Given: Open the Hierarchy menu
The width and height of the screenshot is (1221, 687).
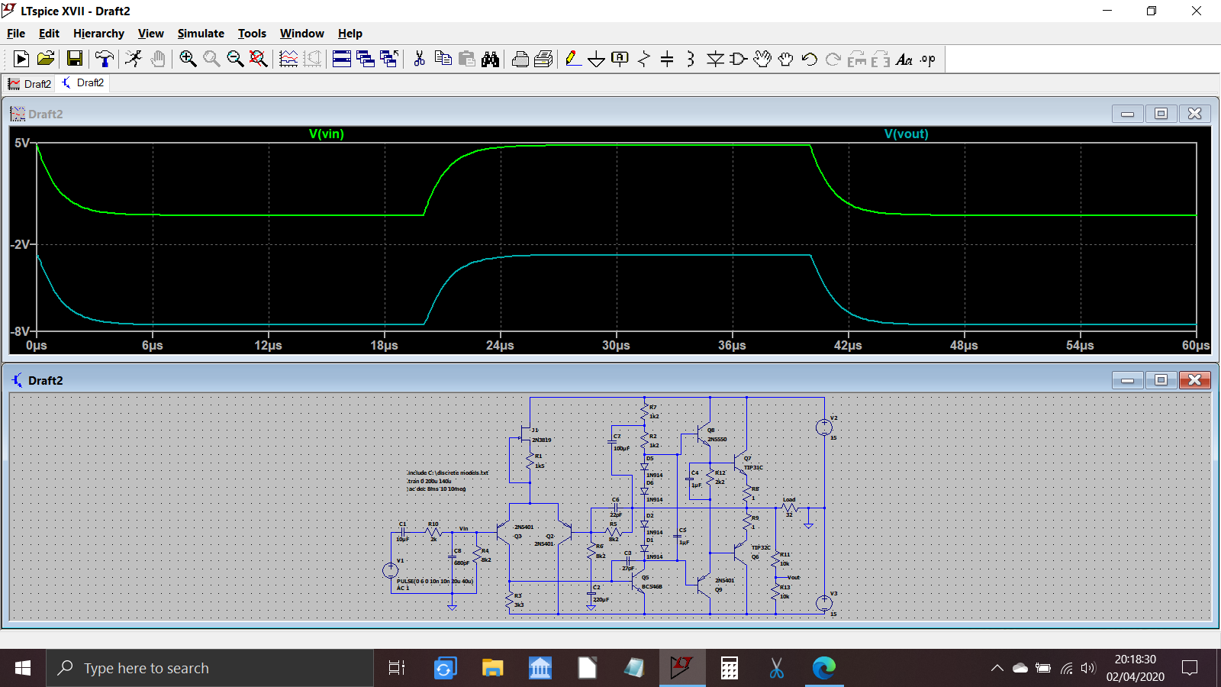Looking at the screenshot, I should point(98,34).
